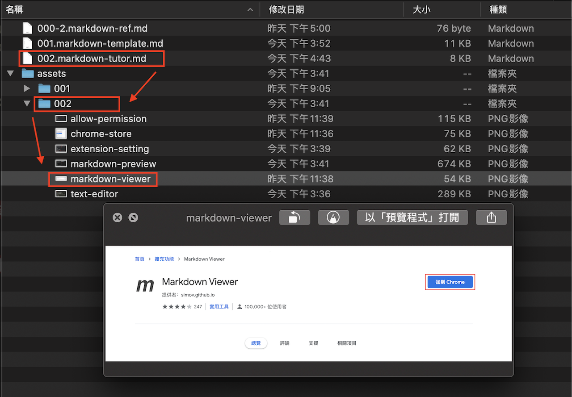Select file name 001.markdown-template.md
Image resolution: width=572 pixels, height=397 pixels.
(x=100, y=43)
